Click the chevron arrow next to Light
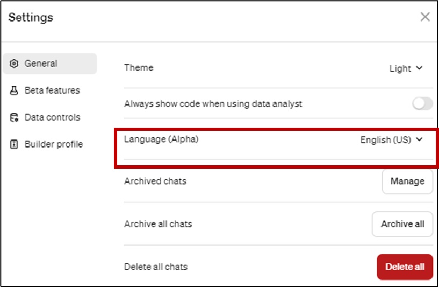This screenshot has width=439, height=287. point(420,68)
